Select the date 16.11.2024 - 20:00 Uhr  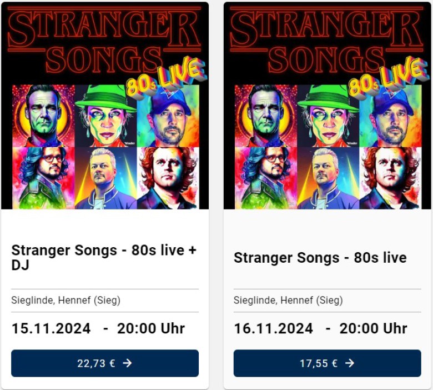tap(320, 328)
